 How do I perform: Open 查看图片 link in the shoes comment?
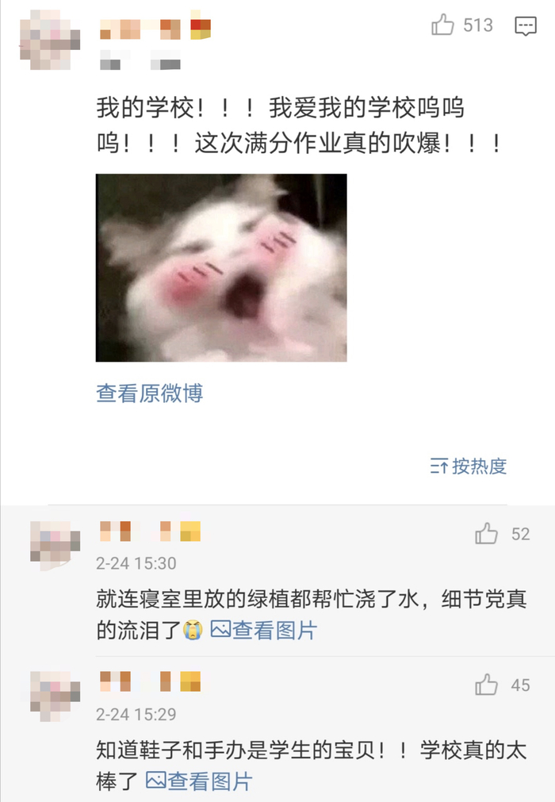coord(210,781)
